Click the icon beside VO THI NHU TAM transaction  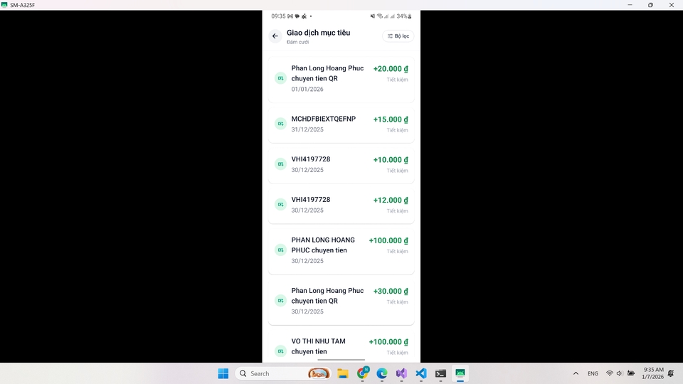coord(281,351)
